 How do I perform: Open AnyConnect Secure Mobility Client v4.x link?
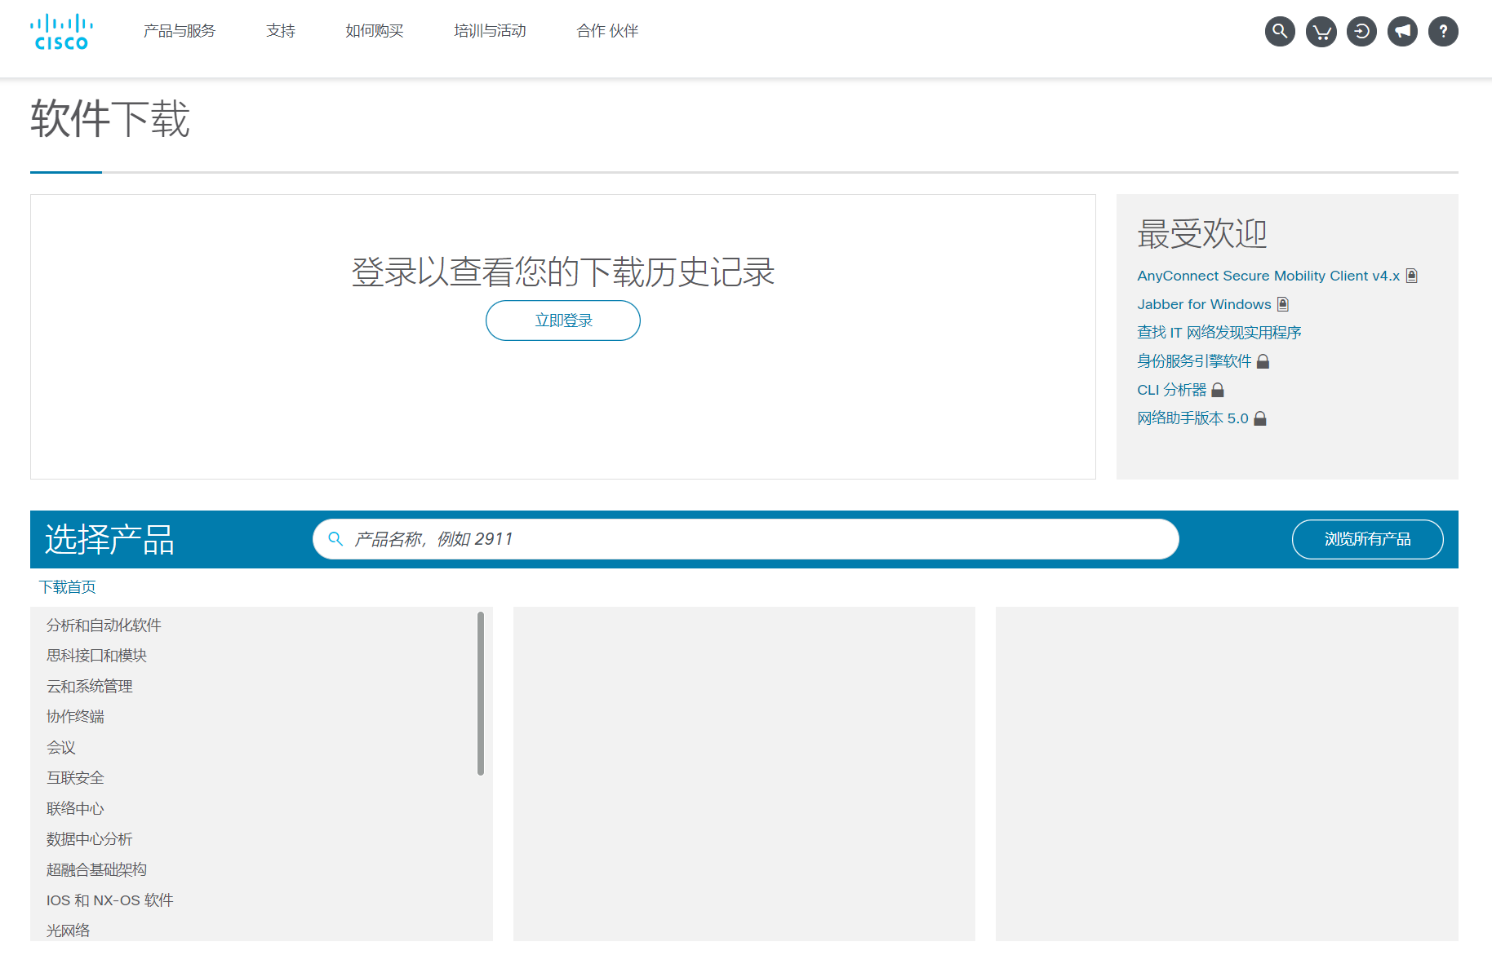tap(1268, 276)
